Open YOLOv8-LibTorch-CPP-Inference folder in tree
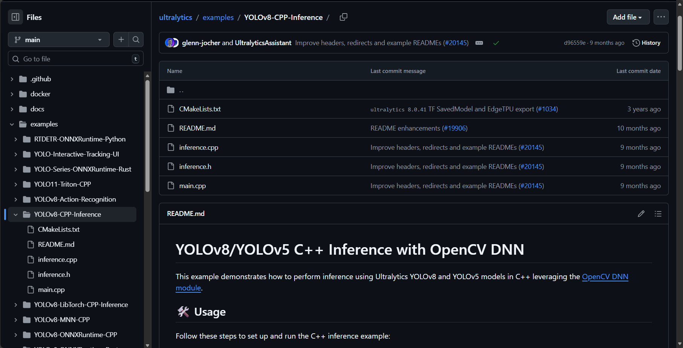This screenshot has height=348, width=683. coord(81,305)
